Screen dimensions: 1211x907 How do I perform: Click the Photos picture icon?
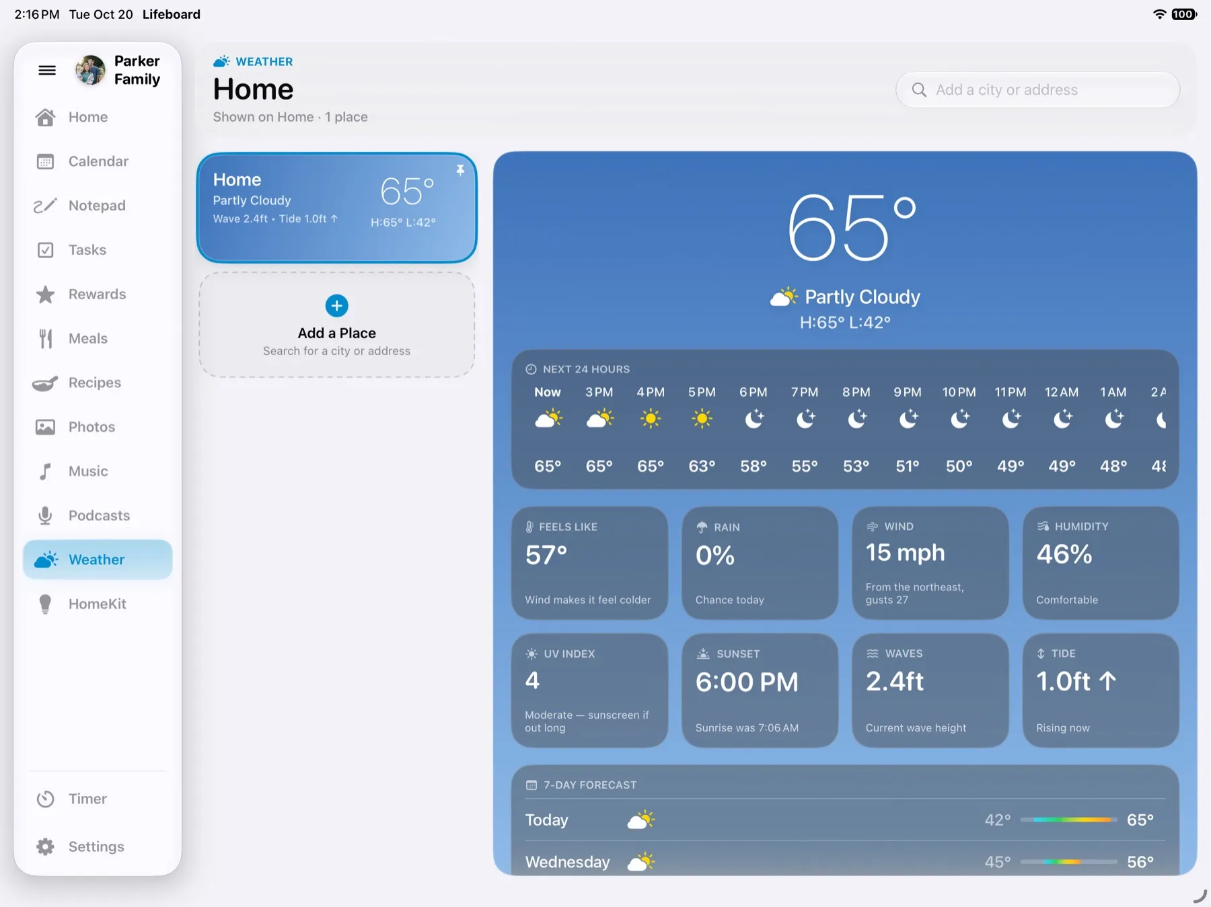45,427
